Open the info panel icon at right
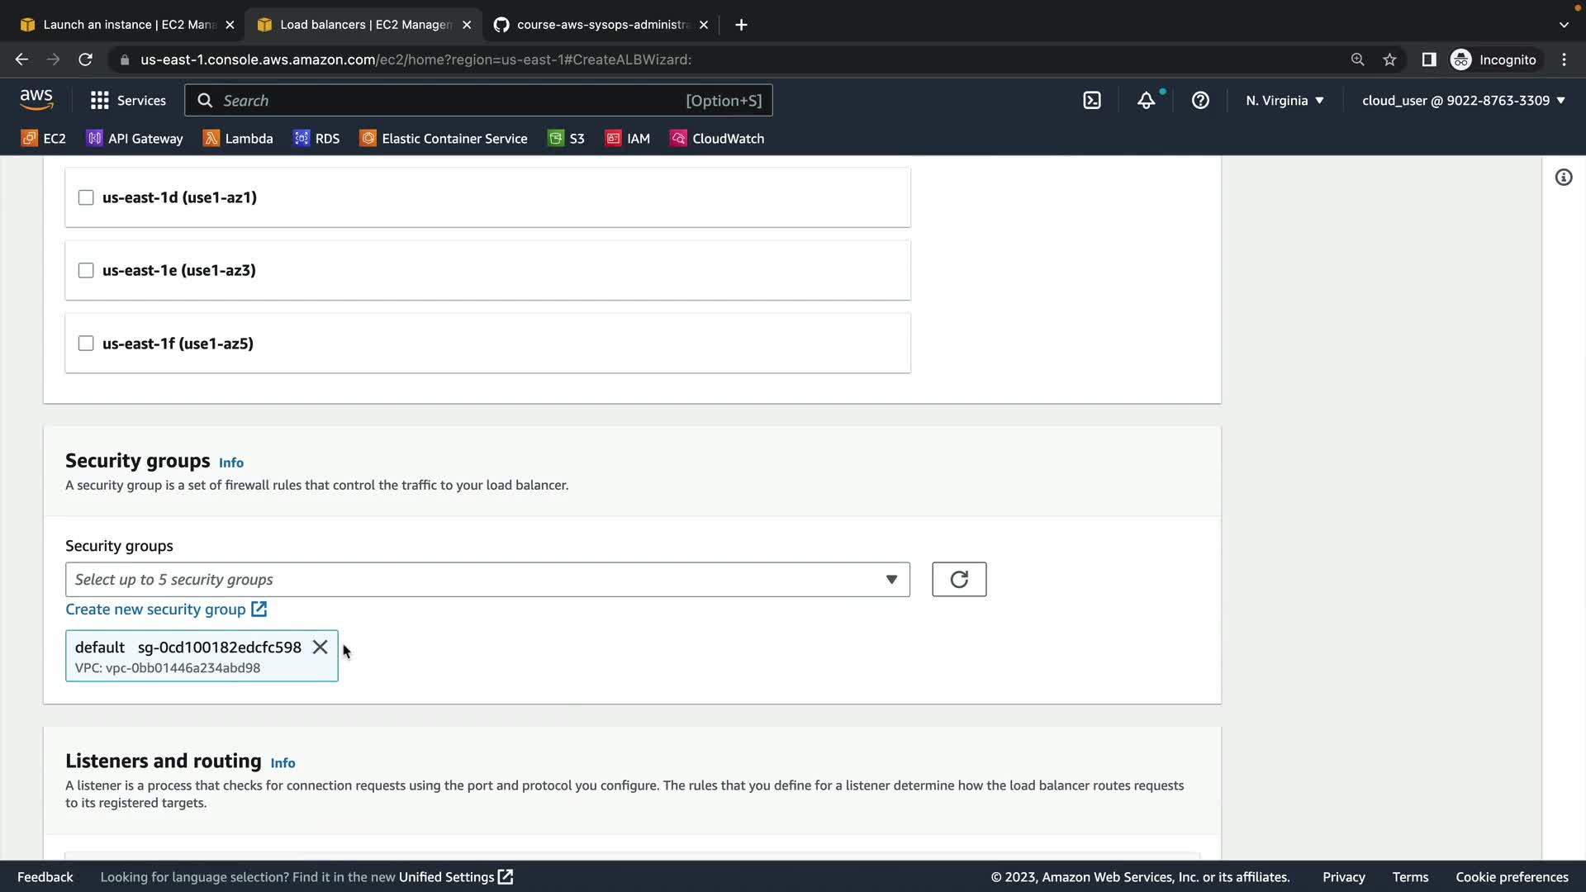1586x892 pixels. [1563, 178]
